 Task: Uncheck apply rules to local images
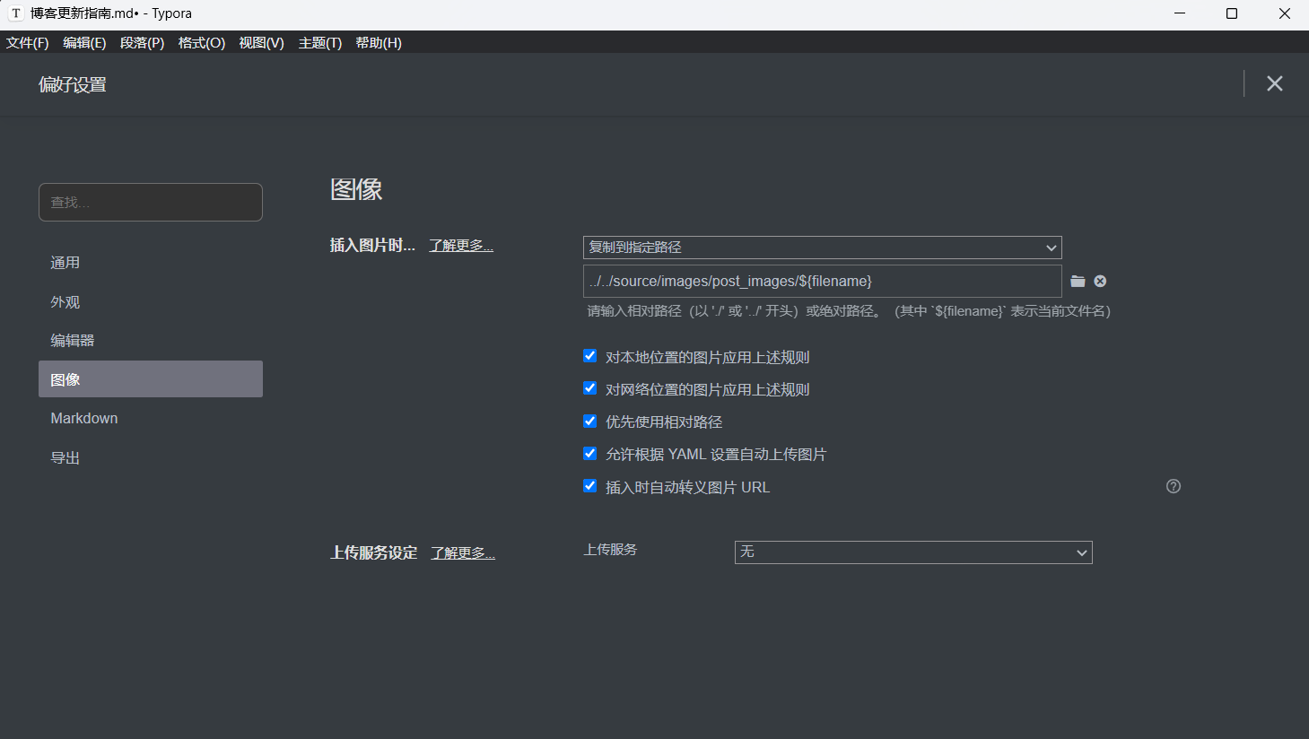[589, 356]
